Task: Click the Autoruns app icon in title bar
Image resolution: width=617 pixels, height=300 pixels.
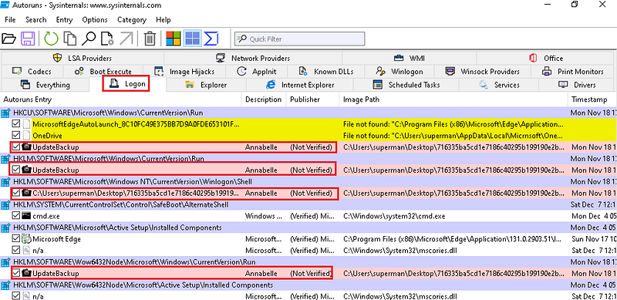Action: [5, 5]
